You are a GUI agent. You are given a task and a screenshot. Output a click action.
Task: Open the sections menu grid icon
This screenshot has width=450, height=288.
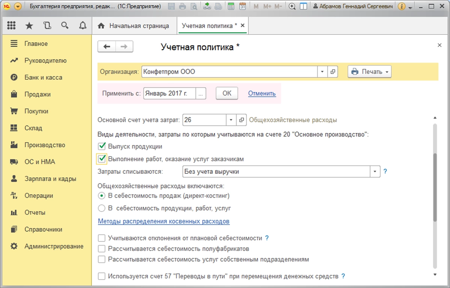coord(11,25)
